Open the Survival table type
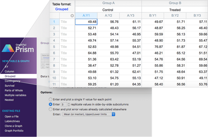 9,86
